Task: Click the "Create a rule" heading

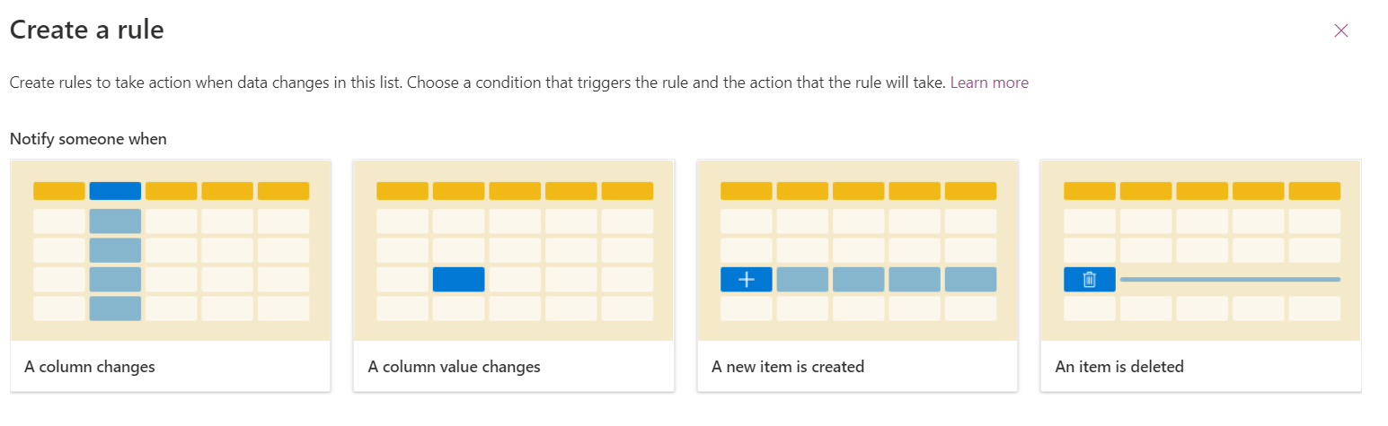Action: click(87, 30)
